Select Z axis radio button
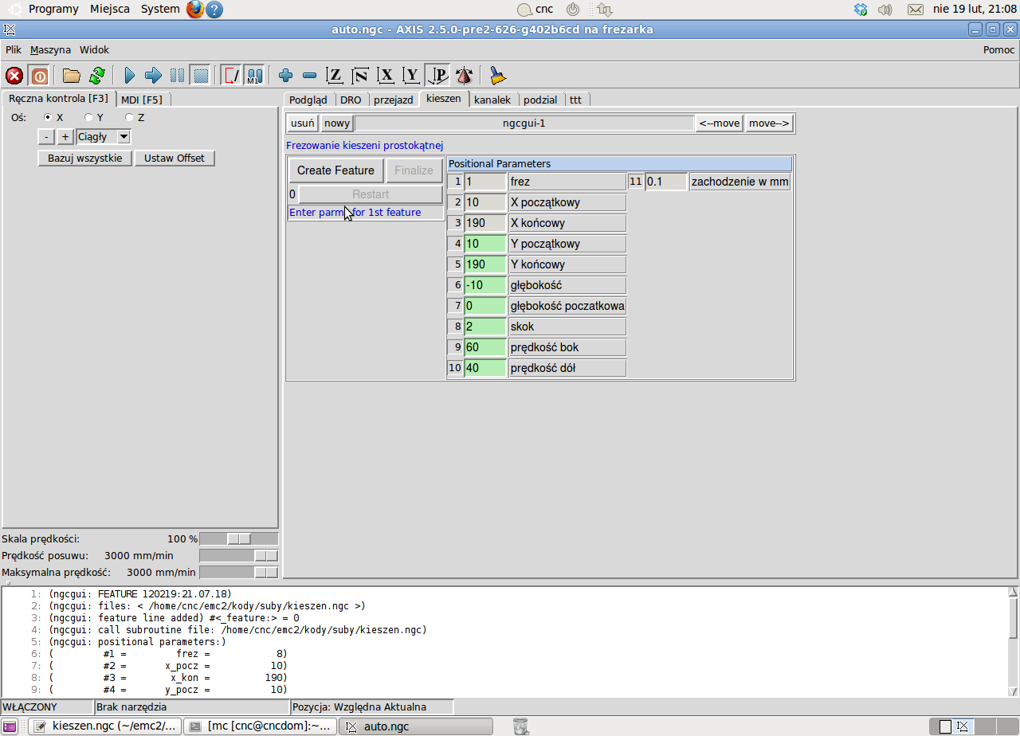 coord(130,117)
